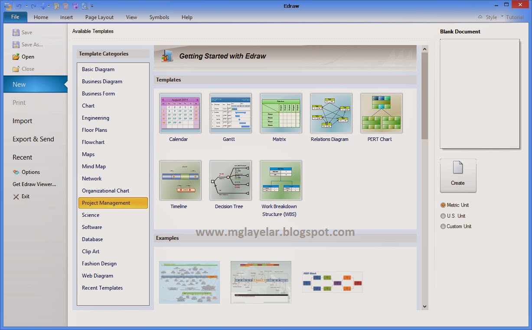
Task: Open the Help tab
Action: [x=187, y=17]
